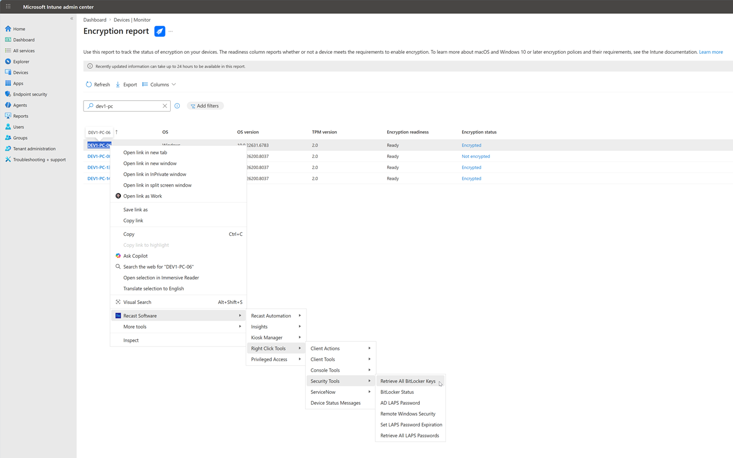The image size is (733, 458).
Task: Open the DEV1-PC-13 device link
Action: coord(98,167)
